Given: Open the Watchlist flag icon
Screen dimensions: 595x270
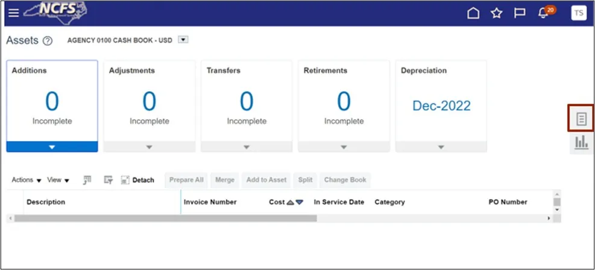Looking at the screenshot, I should pyautogui.click(x=520, y=13).
